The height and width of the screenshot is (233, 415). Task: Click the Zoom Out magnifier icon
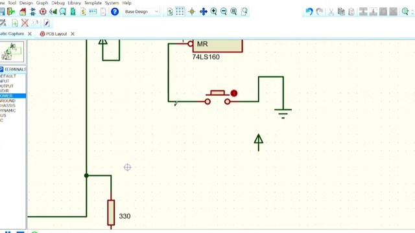pyautogui.click(x=224, y=12)
